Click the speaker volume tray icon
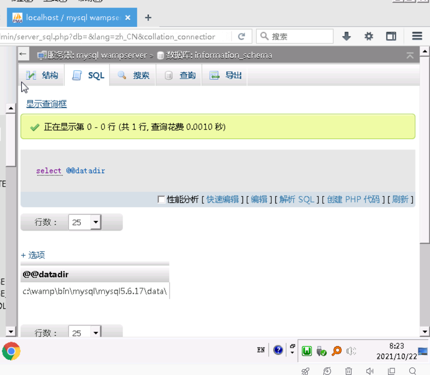Image resolution: width=430 pixels, height=375 pixels. 351,351
